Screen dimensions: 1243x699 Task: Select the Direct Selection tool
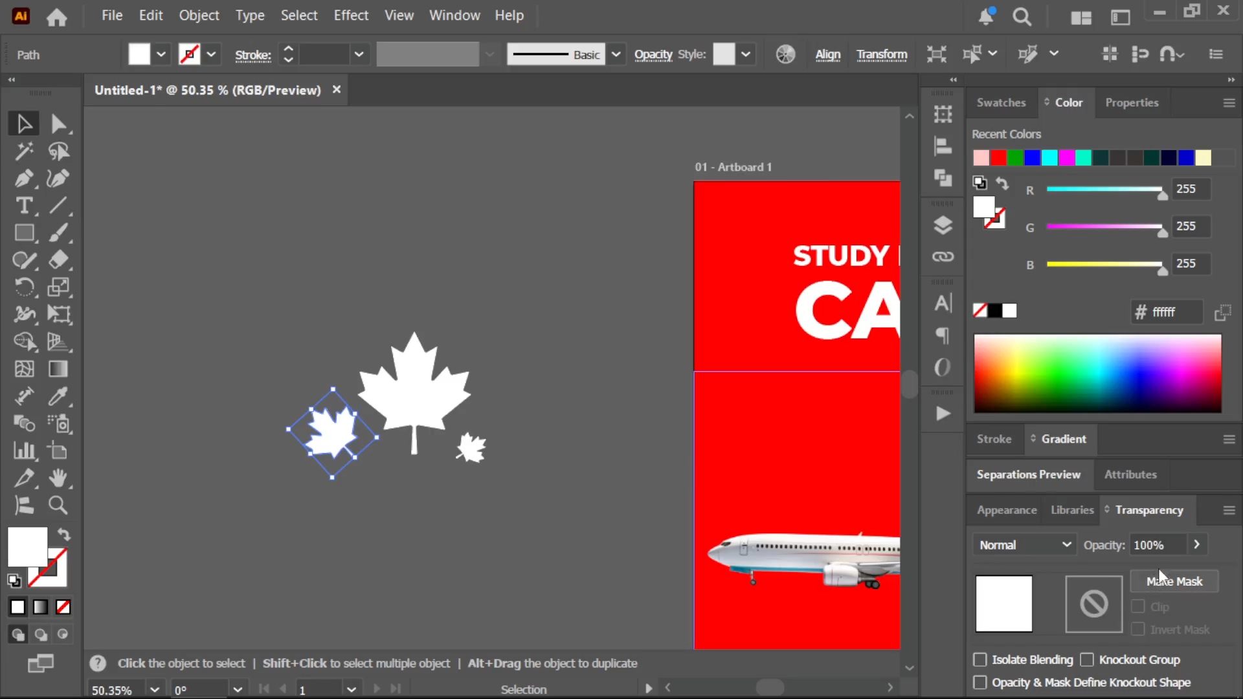(58, 124)
